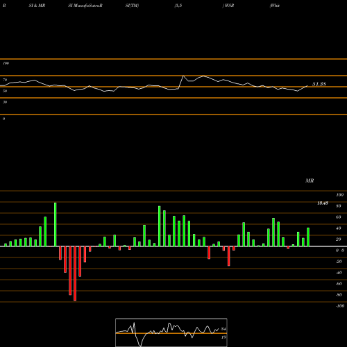Screen dimensions: 347x347
Task: Click the 19 label in mini chart
Action: pos(223,337)
